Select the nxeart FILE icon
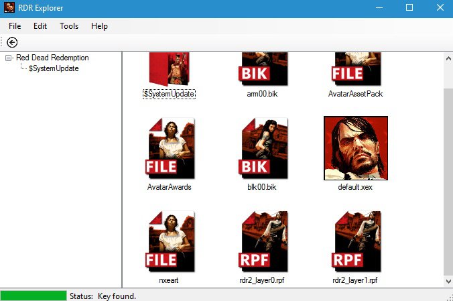 (x=170, y=241)
